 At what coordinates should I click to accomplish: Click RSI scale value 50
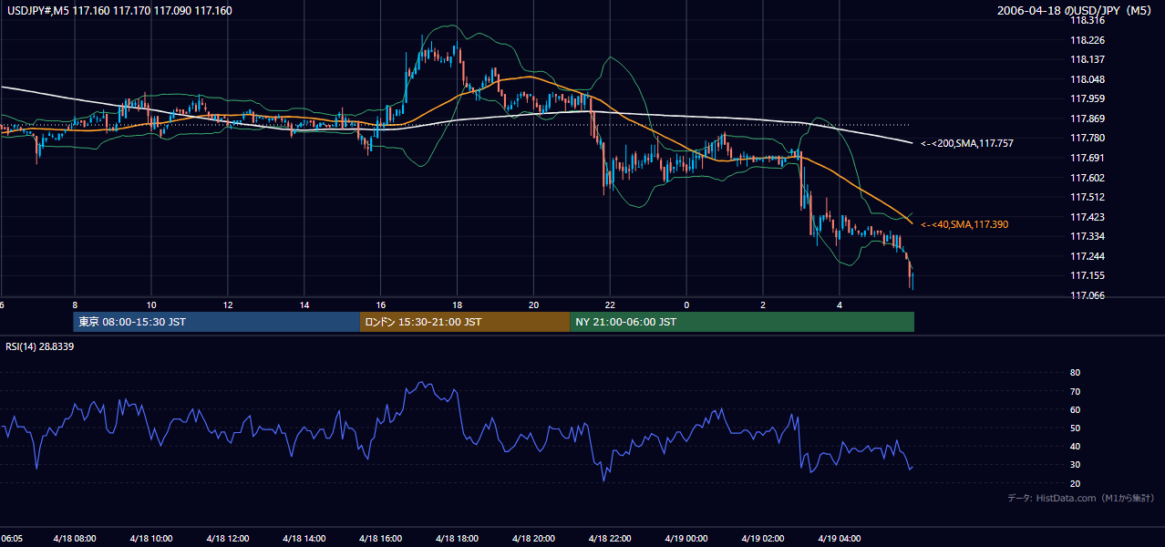pos(1075,428)
